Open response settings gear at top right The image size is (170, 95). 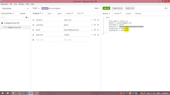click(x=166, y=8)
